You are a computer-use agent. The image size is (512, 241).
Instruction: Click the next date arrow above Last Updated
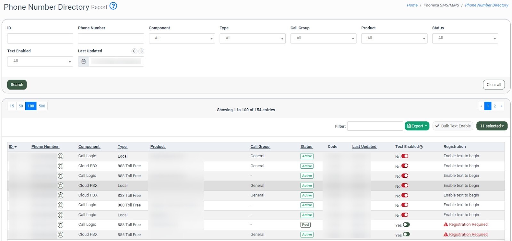(141, 51)
